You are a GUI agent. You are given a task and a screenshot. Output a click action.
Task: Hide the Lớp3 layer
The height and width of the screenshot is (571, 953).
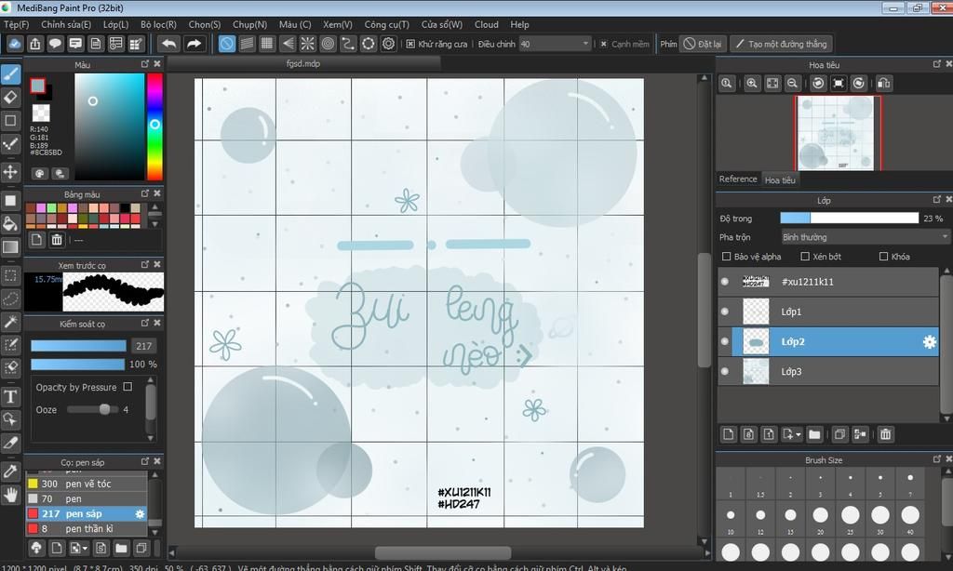click(x=724, y=371)
